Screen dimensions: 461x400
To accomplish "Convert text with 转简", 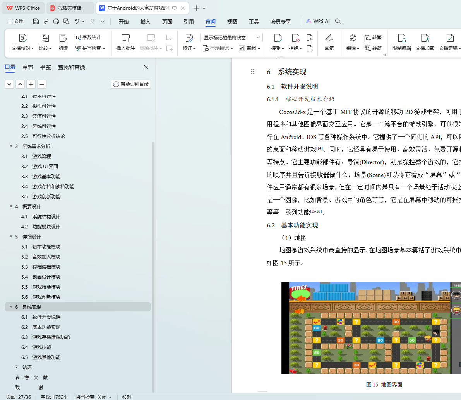I will coord(373,48).
